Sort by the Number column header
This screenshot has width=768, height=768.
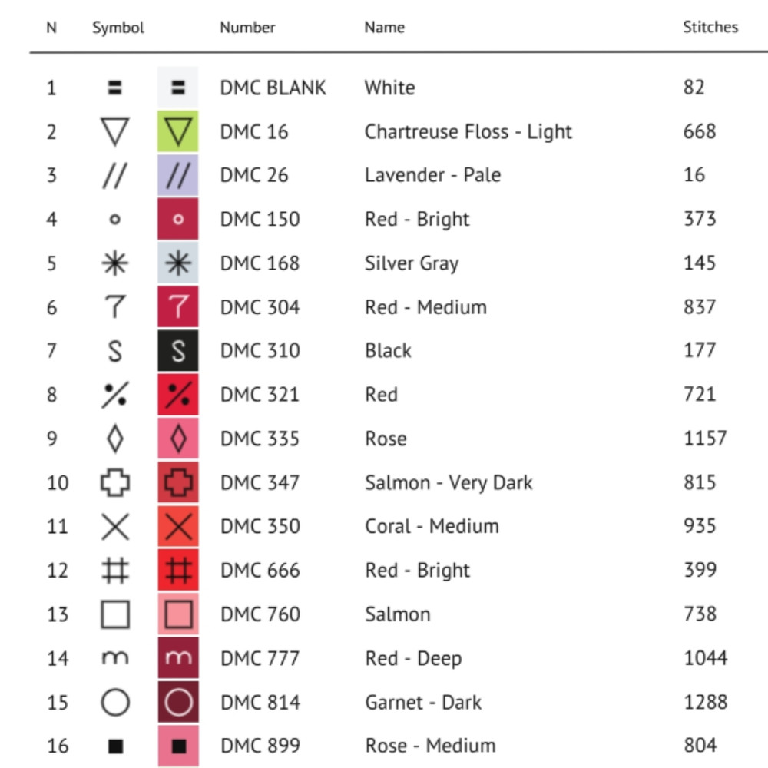[x=247, y=27]
